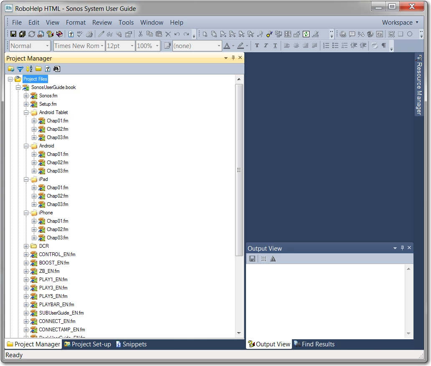Viewport: 431px width, 366px height.
Task: Click the bulleted list icon
Action: (335, 46)
